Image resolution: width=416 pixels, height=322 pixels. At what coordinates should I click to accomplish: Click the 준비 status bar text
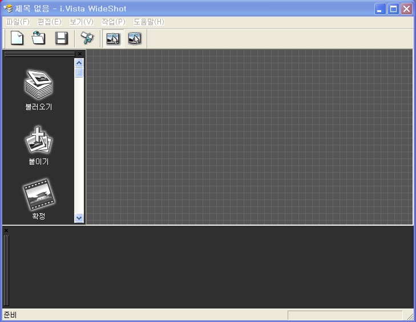click(10, 315)
